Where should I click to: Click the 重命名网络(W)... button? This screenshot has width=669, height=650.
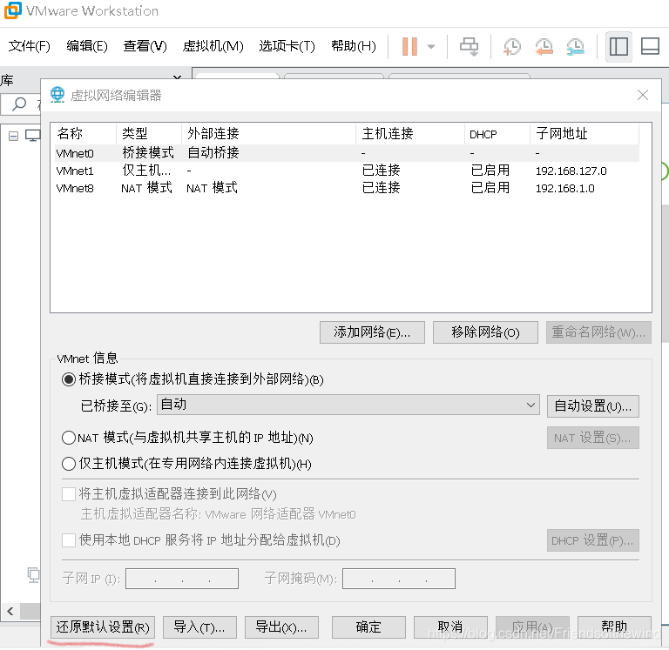[x=598, y=332]
